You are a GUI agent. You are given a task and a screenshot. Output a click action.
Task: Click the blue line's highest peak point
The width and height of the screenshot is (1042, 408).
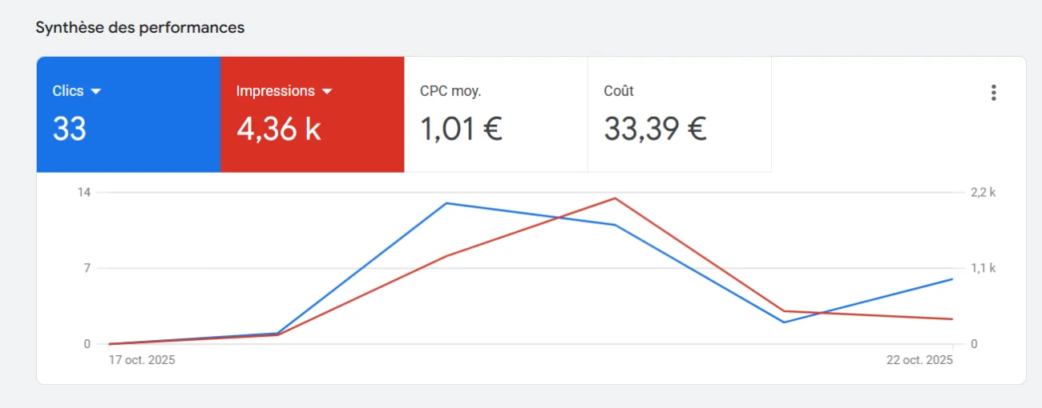pyautogui.click(x=446, y=203)
